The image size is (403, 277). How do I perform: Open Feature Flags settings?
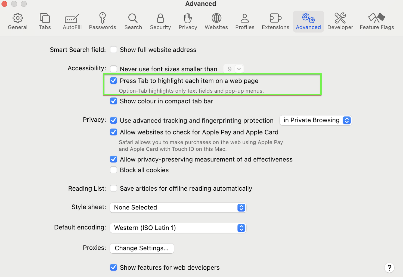coord(377,21)
